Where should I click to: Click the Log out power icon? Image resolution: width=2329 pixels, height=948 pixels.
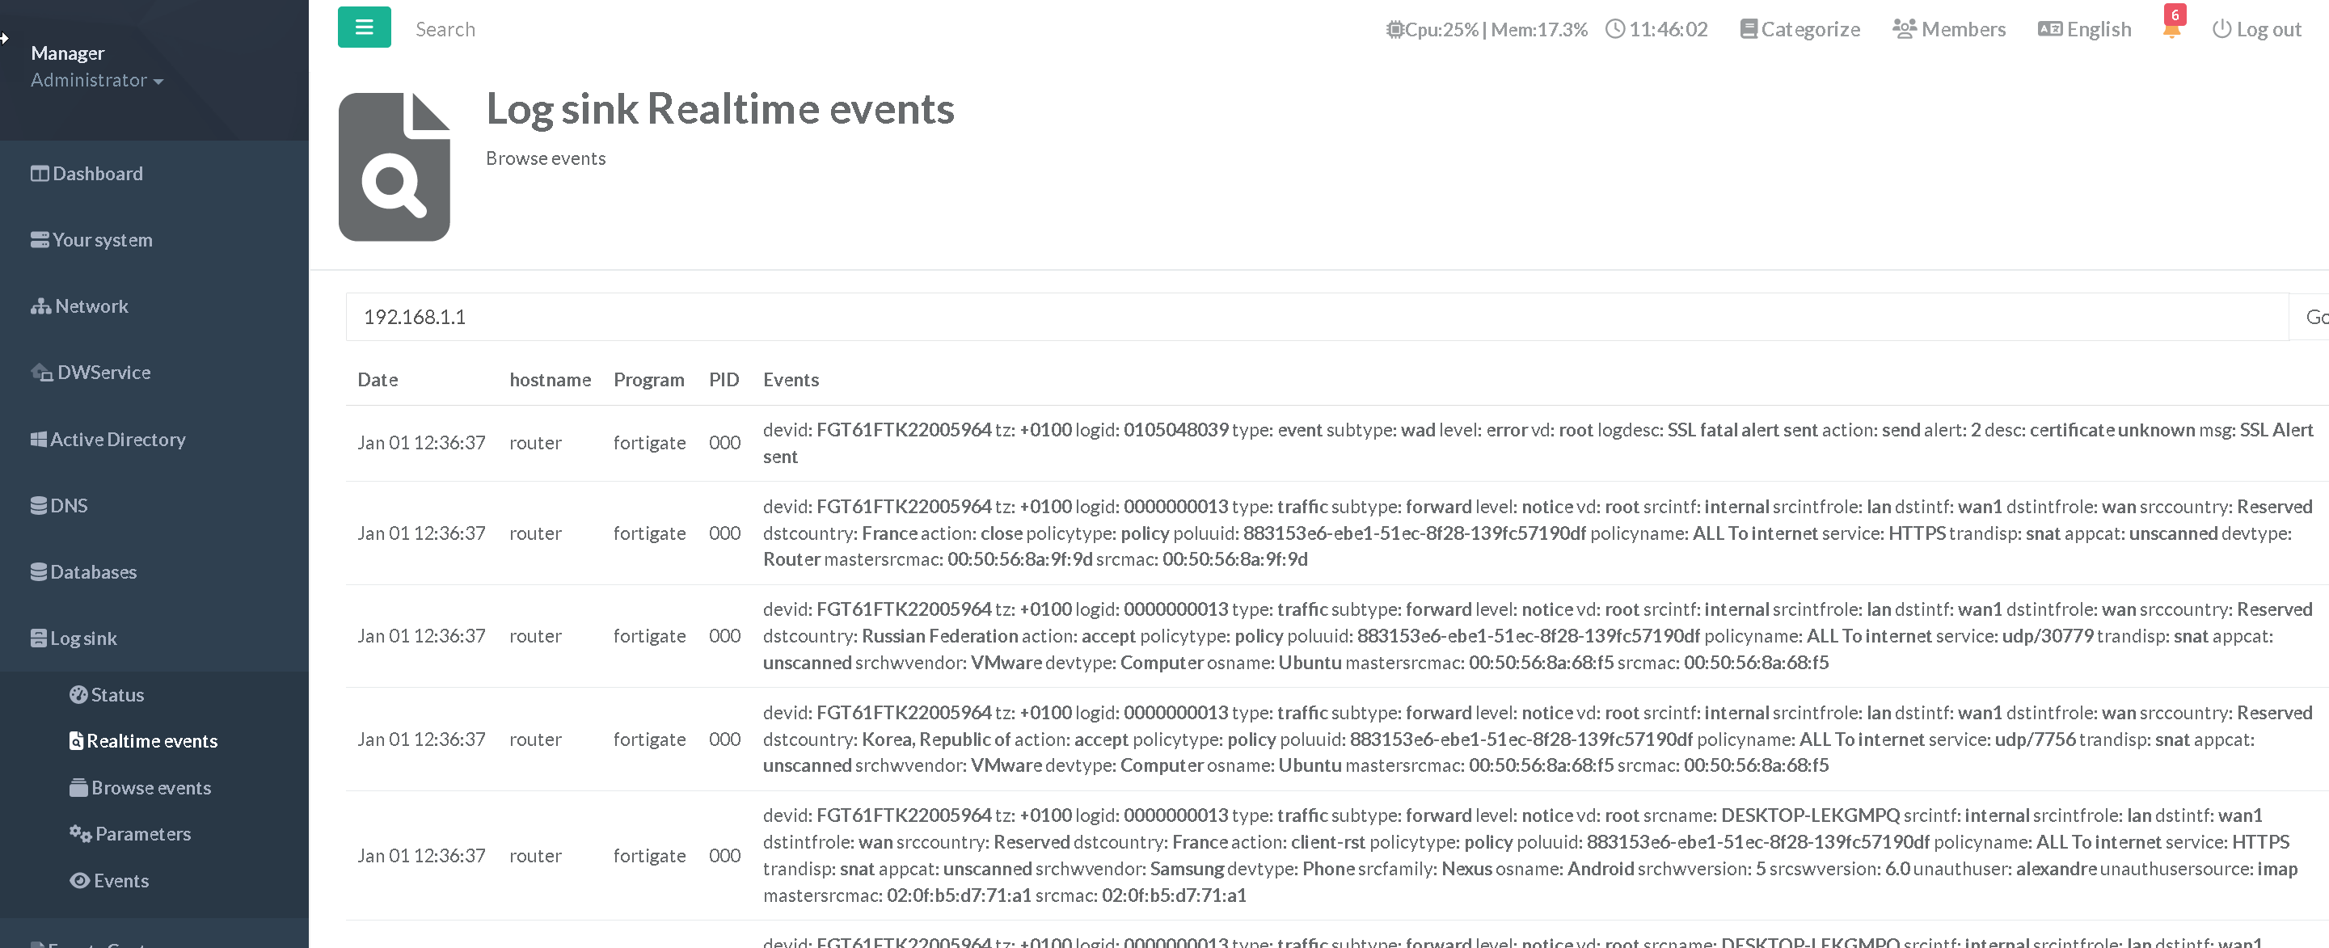(x=2221, y=29)
